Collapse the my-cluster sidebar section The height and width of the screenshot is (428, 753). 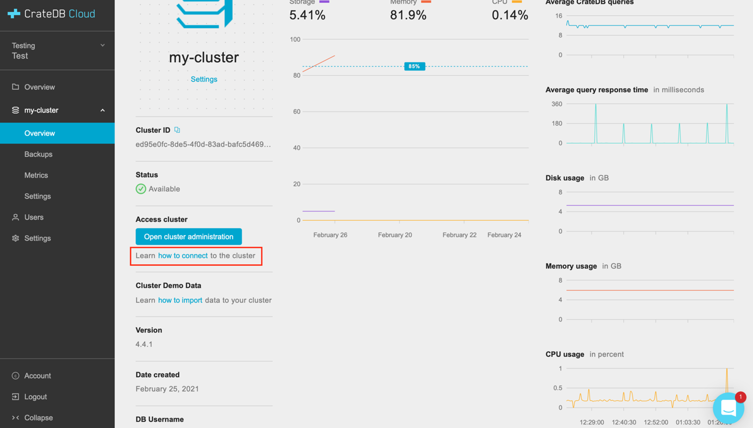[103, 110]
